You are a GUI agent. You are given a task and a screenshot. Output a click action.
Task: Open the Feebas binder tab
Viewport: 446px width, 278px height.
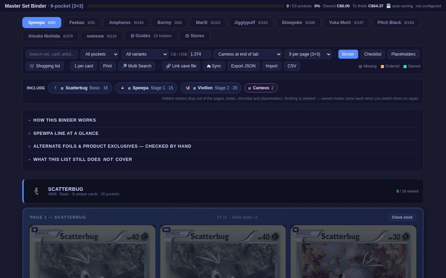pos(82,23)
